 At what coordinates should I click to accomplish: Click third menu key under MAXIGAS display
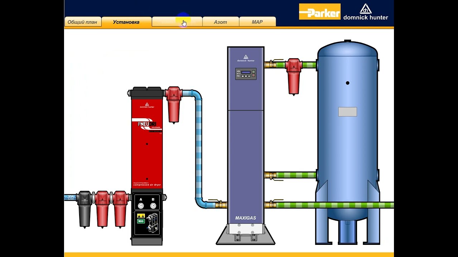pyautogui.click(x=249, y=76)
